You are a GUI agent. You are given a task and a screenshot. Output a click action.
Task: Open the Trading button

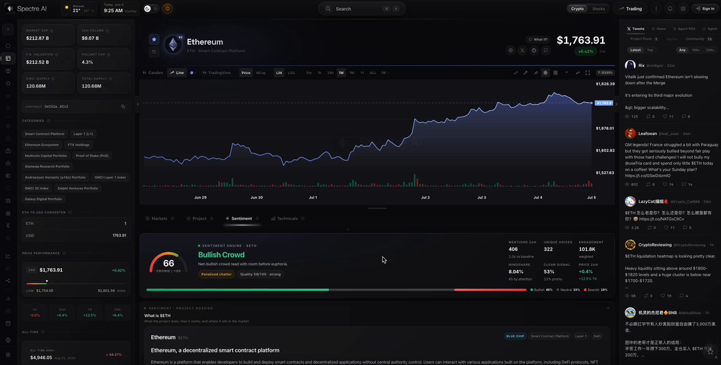630,9
